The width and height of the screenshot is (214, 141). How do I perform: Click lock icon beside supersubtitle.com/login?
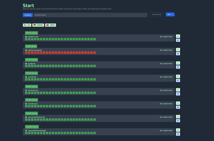pyautogui.click(x=26, y=130)
